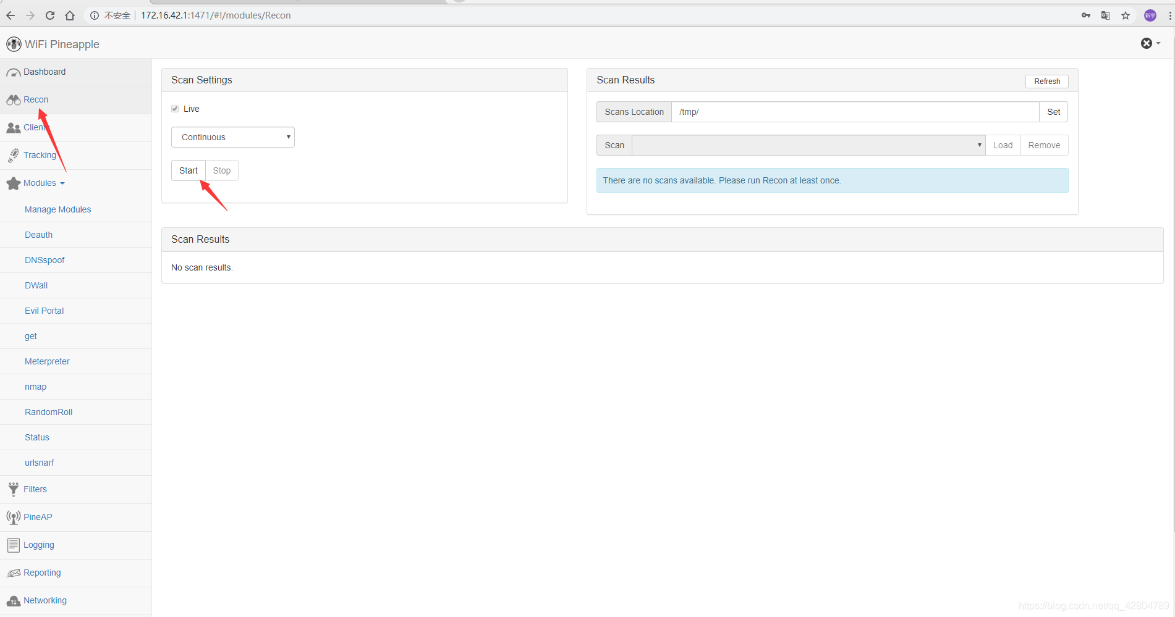Open Dashboard via its gauge icon

pos(14,73)
